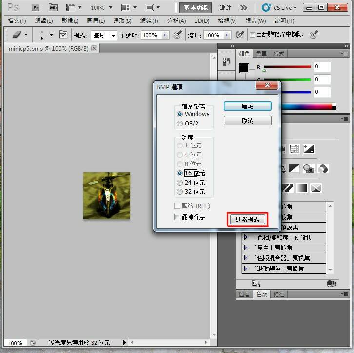The width and height of the screenshot is (354, 353).
Task: Open the History panel icon
Action: (226, 62)
